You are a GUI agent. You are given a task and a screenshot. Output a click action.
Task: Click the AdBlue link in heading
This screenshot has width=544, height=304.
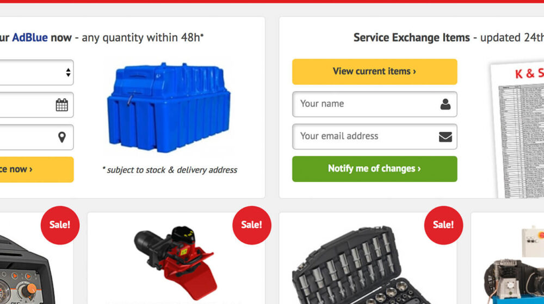(30, 37)
